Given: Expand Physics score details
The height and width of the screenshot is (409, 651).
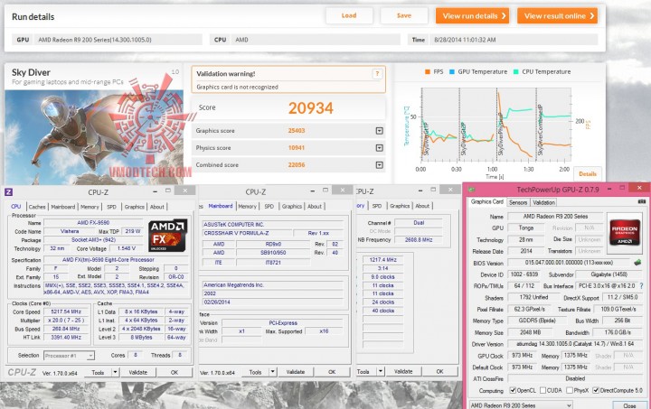Looking at the screenshot, I should tap(379, 148).
